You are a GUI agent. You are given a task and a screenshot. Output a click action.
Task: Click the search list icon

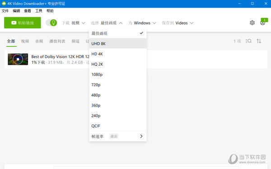[248, 41]
